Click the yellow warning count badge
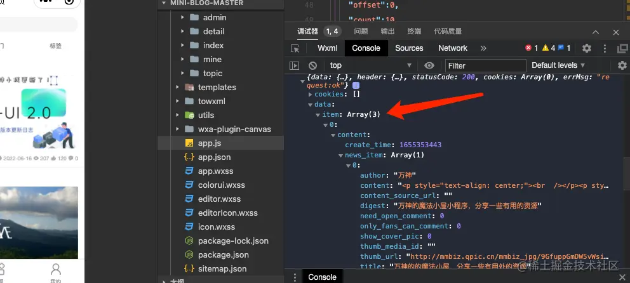This screenshot has height=283, width=630. click(x=549, y=48)
